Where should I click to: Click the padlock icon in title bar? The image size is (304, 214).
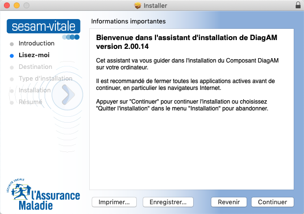[298, 5]
